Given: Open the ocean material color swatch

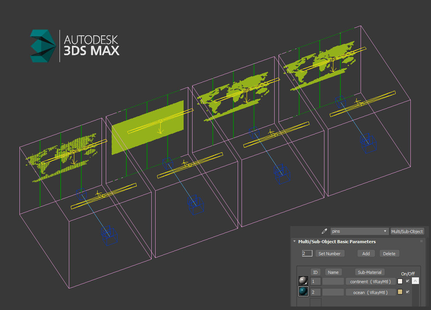Looking at the screenshot, I should tap(400, 292).
